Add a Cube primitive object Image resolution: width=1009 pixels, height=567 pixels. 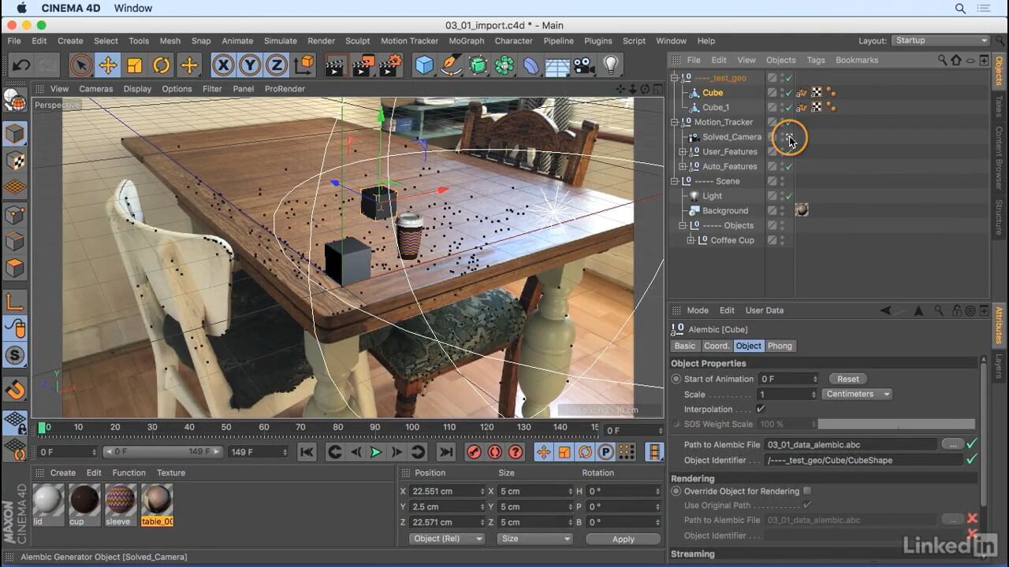pyautogui.click(x=424, y=65)
